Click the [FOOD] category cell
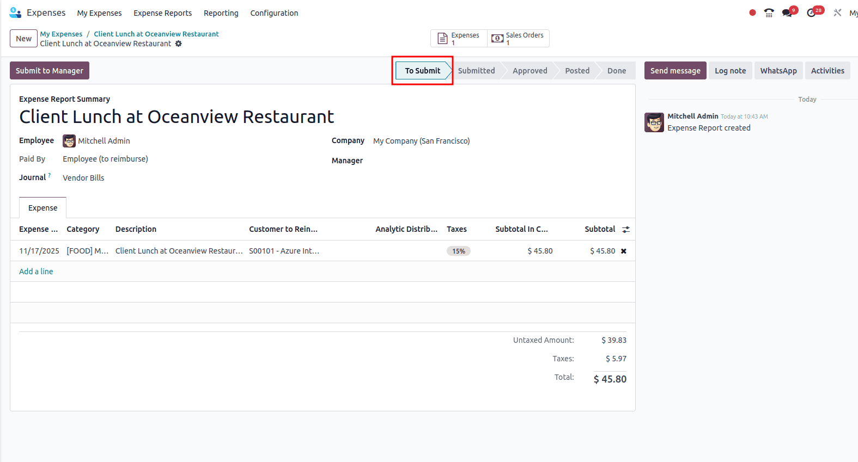This screenshot has width=858, height=462. pyautogui.click(x=88, y=251)
